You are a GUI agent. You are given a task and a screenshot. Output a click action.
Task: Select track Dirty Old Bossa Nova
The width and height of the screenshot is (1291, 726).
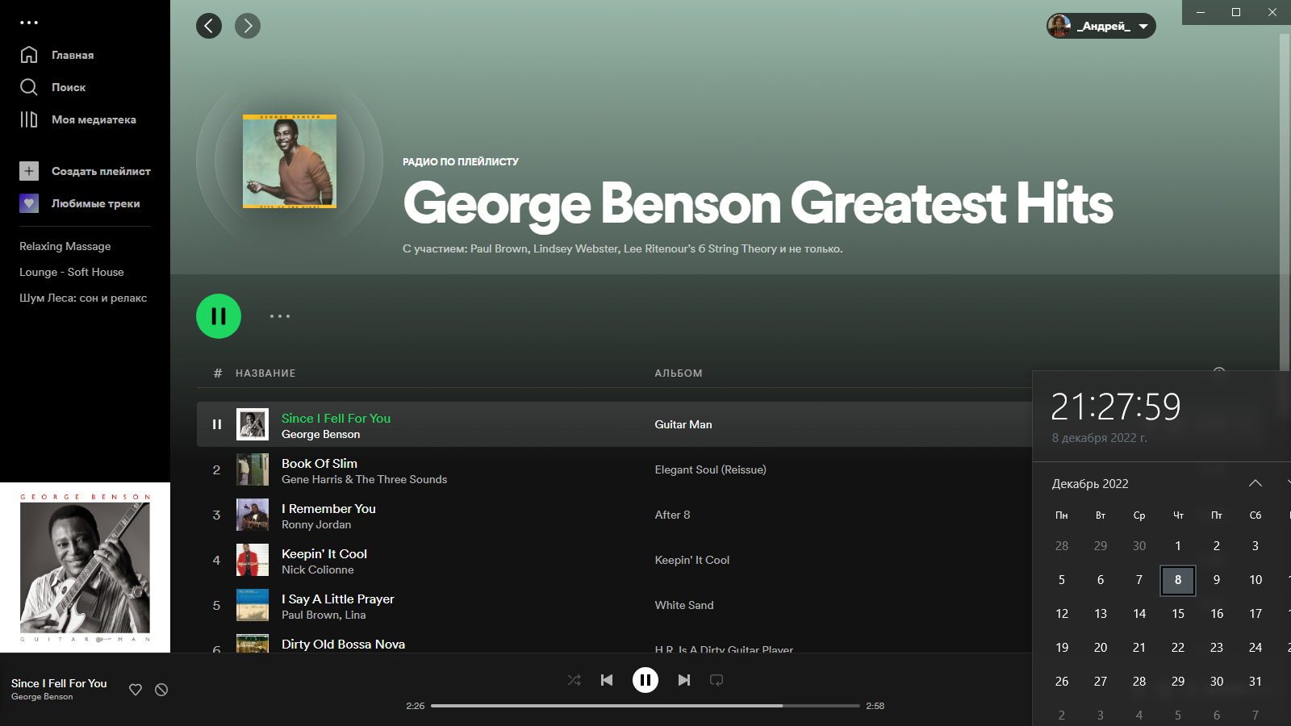[343, 644]
